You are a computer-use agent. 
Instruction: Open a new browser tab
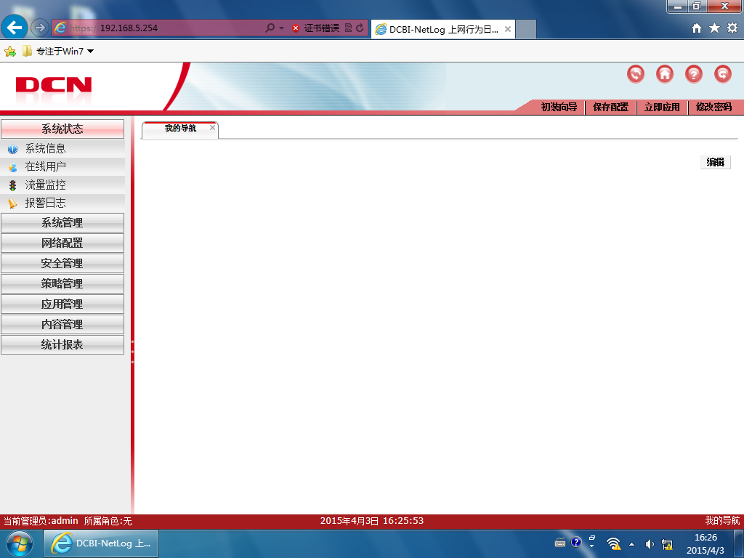pyautogui.click(x=526, y=29)
